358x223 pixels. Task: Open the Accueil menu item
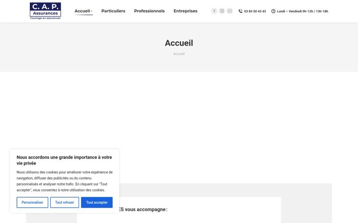pyautogui.click(x=82, y=11)
